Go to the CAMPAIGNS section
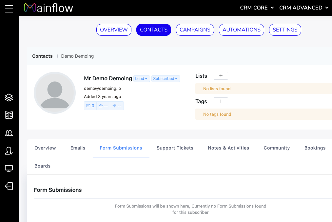 pyautogui.click(x=195, y=30)
